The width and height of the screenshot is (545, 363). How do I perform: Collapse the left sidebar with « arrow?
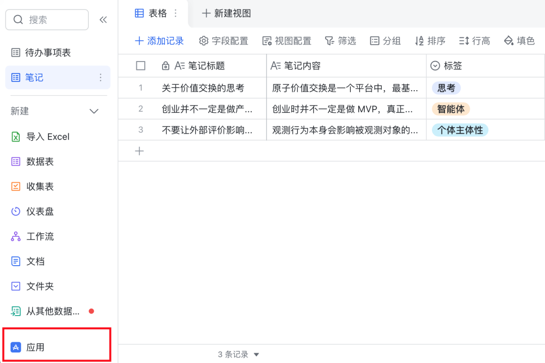pos(103,19)
